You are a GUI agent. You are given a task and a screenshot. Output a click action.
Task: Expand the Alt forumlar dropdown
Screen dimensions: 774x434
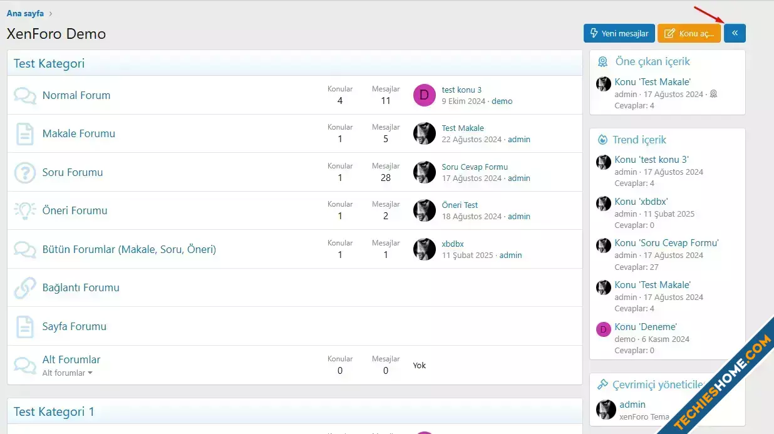[68, 373]
